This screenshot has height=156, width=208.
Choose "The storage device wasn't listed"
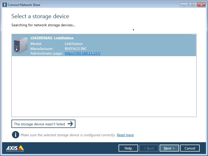[40, 124]
